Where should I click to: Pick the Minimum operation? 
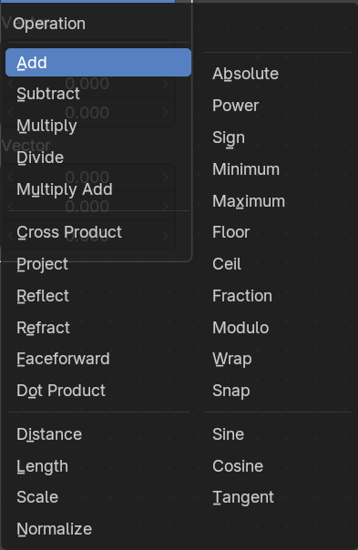tap(277, 169)
